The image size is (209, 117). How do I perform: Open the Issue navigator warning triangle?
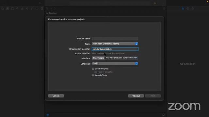[x=22, y=9]
